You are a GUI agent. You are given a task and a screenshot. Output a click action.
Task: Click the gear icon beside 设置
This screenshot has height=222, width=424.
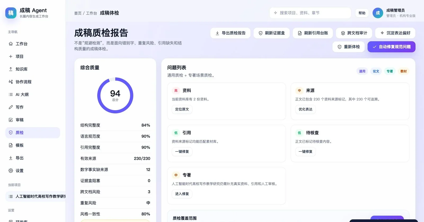(11, 170)
